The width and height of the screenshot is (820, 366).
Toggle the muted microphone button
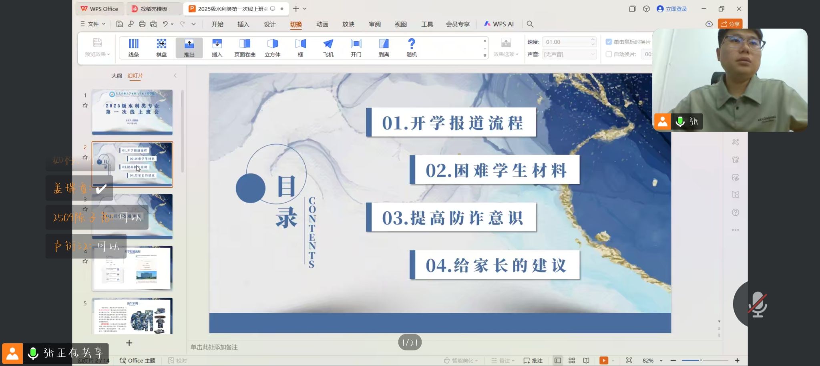point(757,304)
